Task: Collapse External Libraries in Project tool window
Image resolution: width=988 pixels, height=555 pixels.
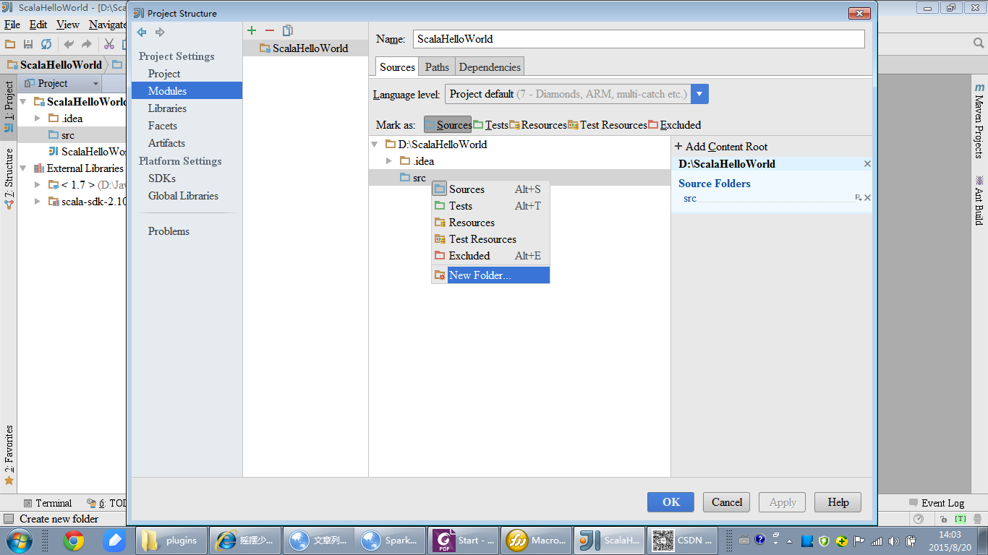Action: click(x=23, y=168)
